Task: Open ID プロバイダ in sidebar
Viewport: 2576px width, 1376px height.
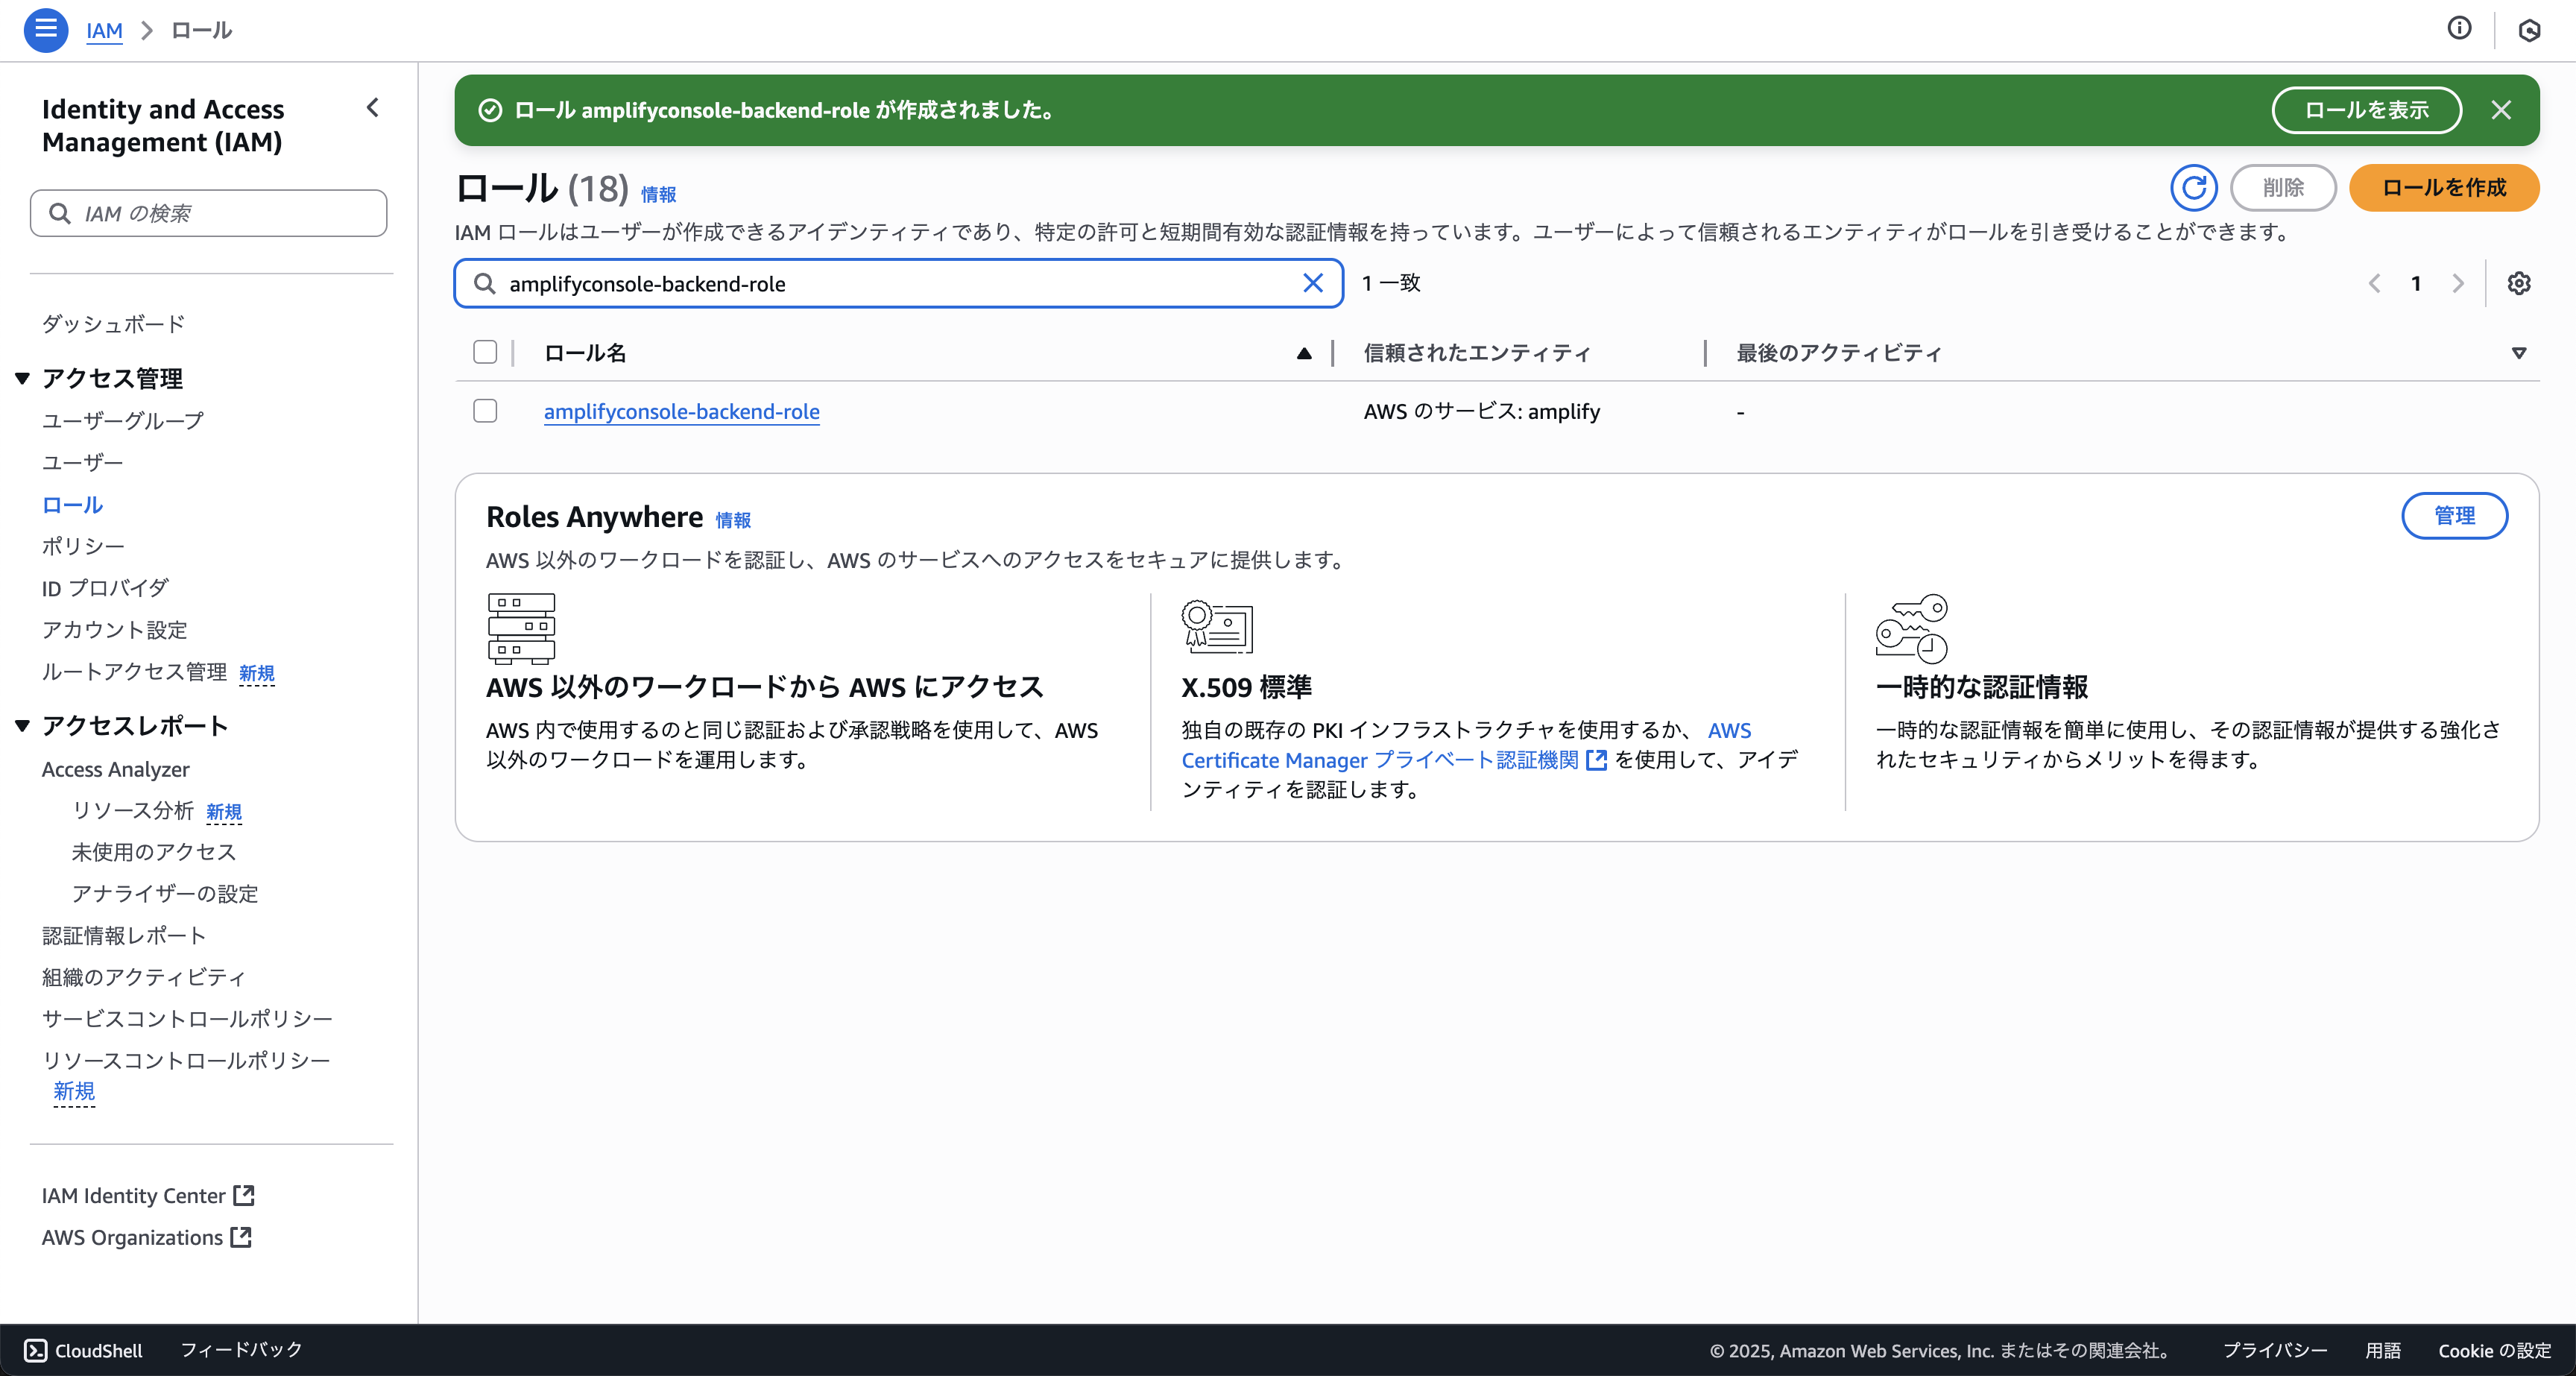Action: (x=105, y=588)
